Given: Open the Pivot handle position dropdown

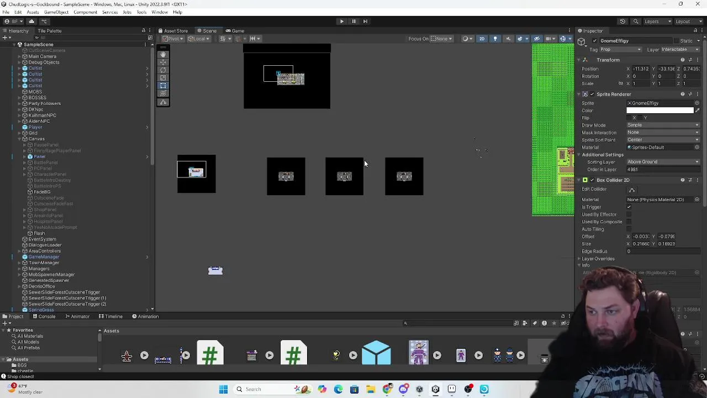Looking at the screenshot, I should click(172, 39).
